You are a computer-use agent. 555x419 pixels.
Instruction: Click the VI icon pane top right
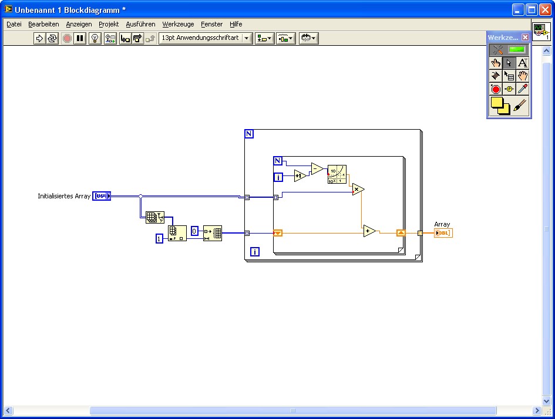(x=541, y=32)
